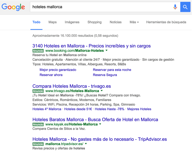Open 'Compara Hoteles Mallorca - trivago.es' result
Screen dimensions: 192x152
[x=72, y=86]
